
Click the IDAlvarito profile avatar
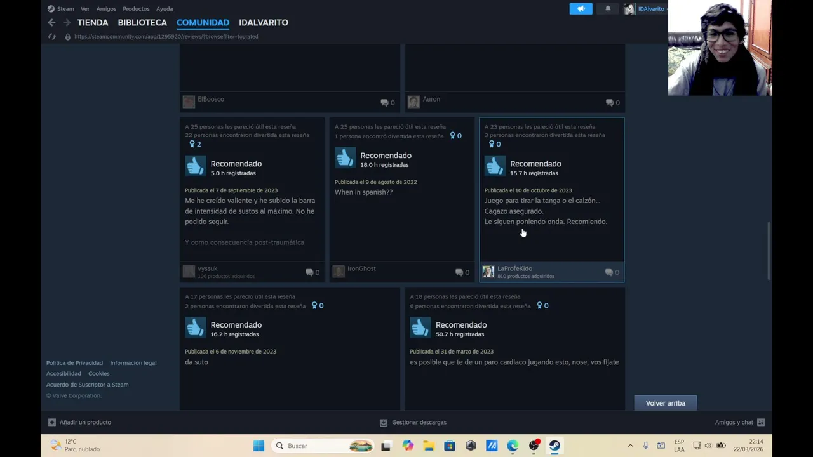click(x=629, y=9)
